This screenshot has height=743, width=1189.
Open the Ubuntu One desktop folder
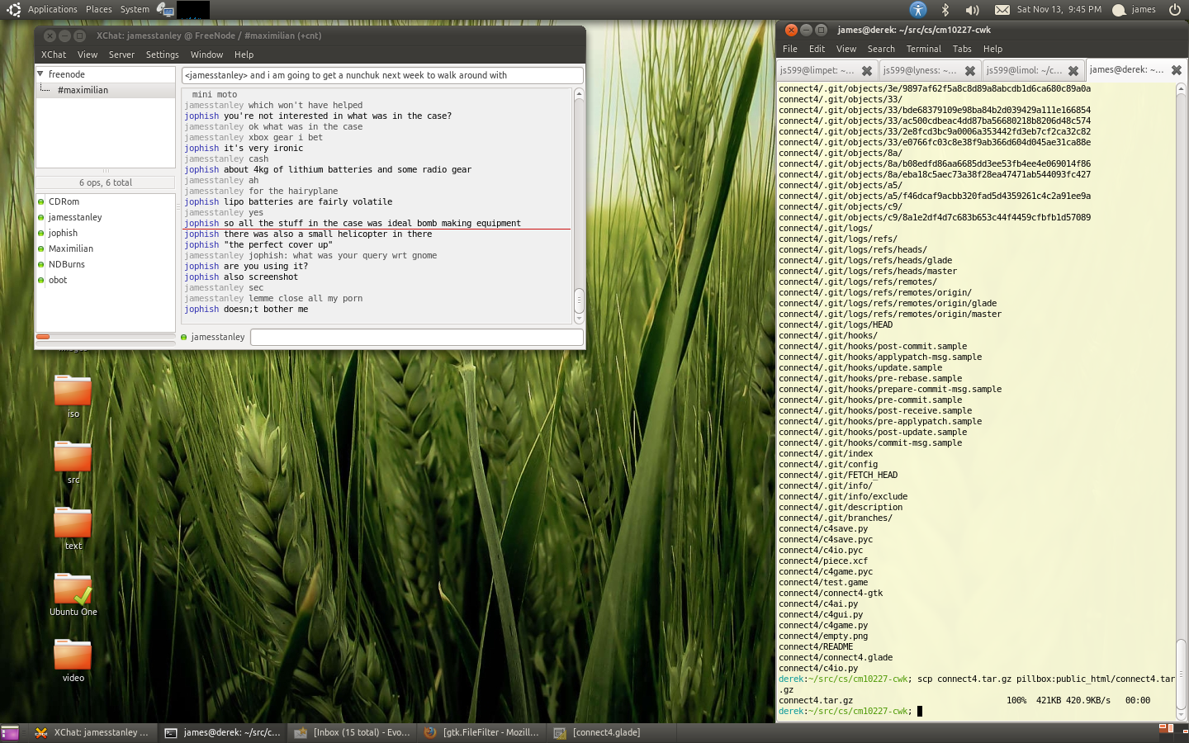pyautogui.click(x=73, y=589)
